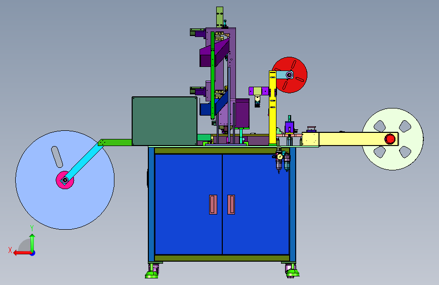Select the bright green bracket beside the green cover

[115, 142]
